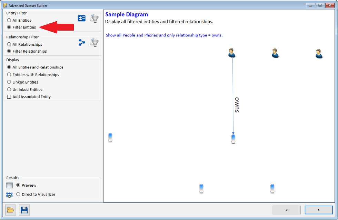Select Unlinked Entities display option

point(9,90)
